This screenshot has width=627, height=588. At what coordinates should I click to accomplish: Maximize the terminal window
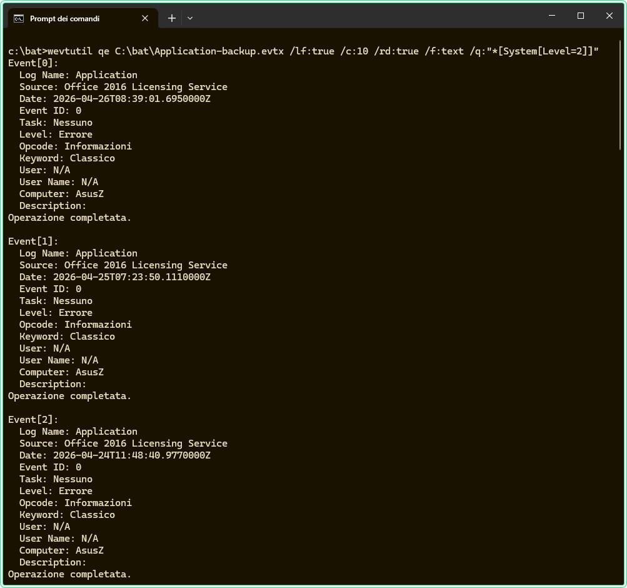pyautogui.click(x=581, y=16)
